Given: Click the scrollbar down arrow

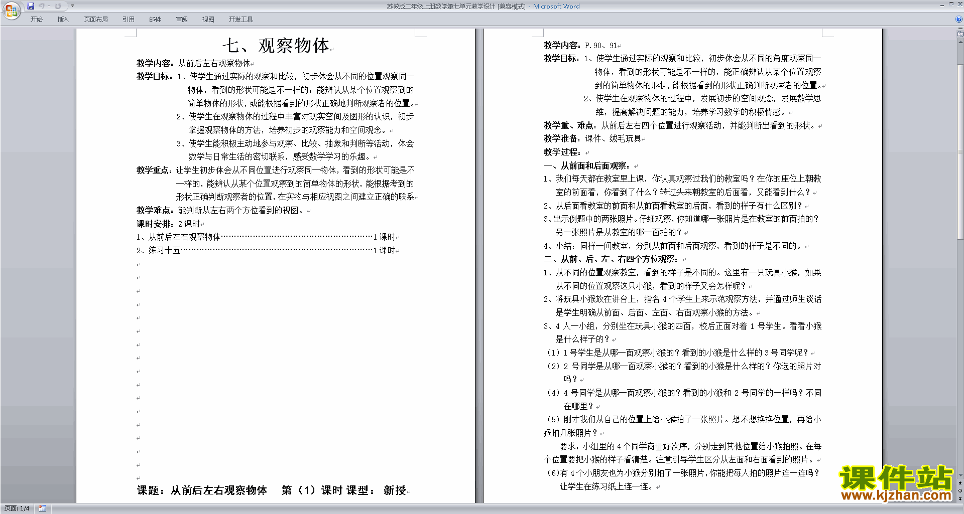Looking at the screenshot, I should pos(960,475).
